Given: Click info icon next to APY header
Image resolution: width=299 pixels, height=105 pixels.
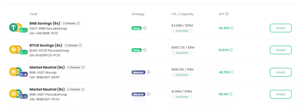Looking at the screenshot, I should pos(227,14).
